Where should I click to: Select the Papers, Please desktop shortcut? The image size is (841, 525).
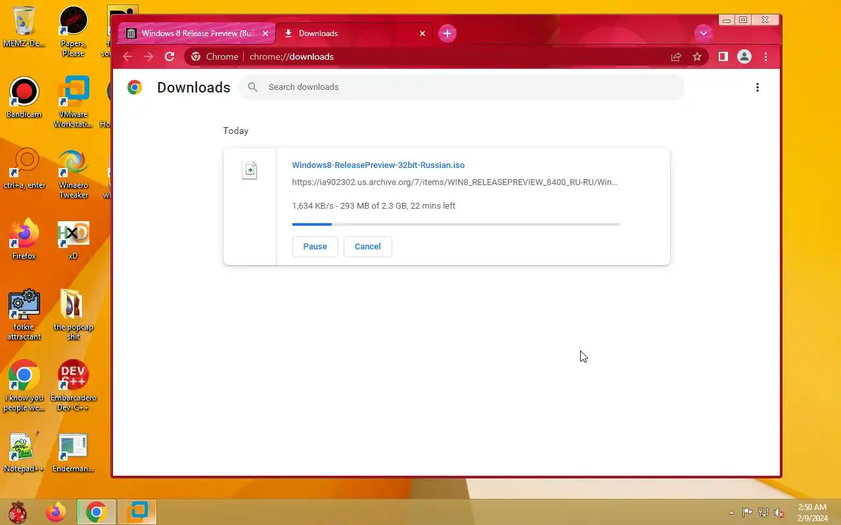coord(73,31)
